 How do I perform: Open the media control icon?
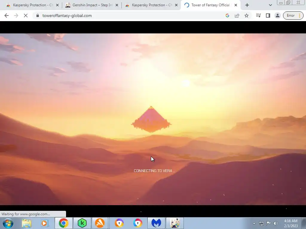pos(258,16)
